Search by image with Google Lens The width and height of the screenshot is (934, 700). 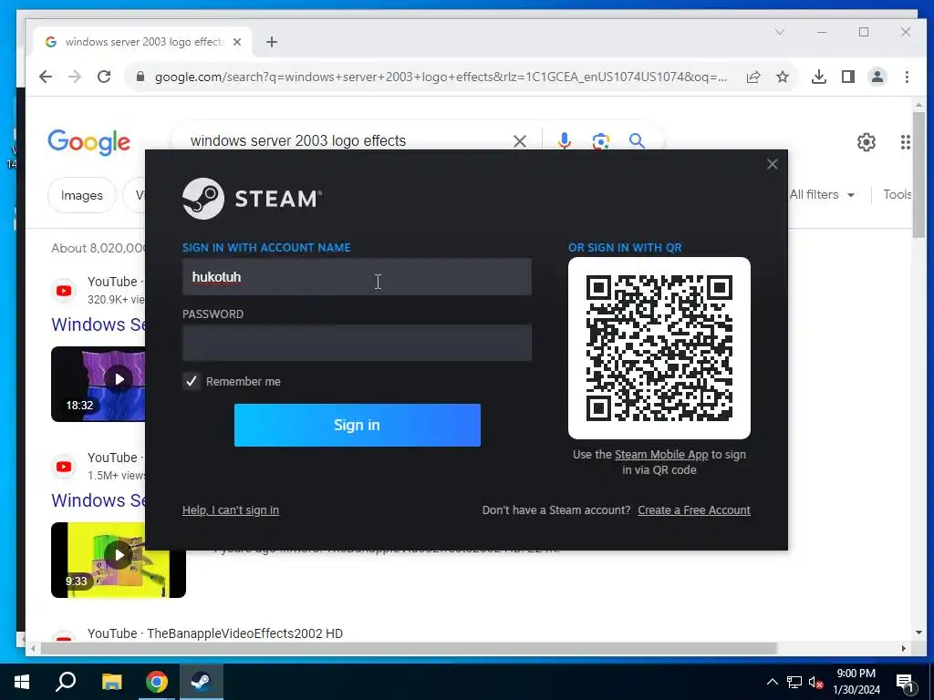coord(600,141)
